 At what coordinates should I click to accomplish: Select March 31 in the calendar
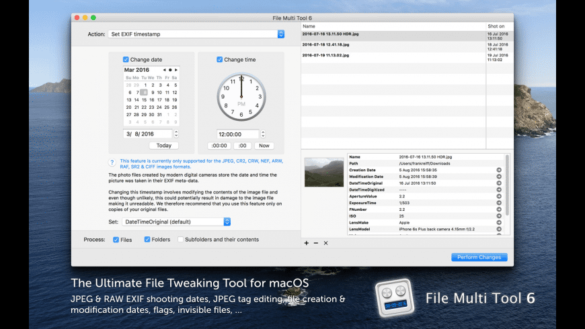[159, 115]
